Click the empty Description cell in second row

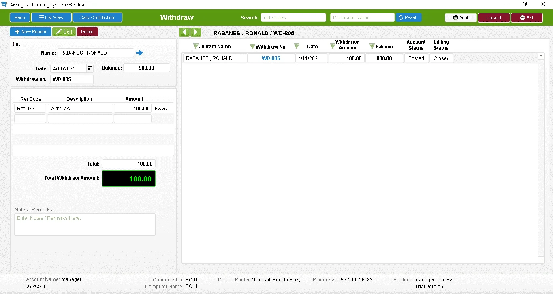tap(80, 119)
